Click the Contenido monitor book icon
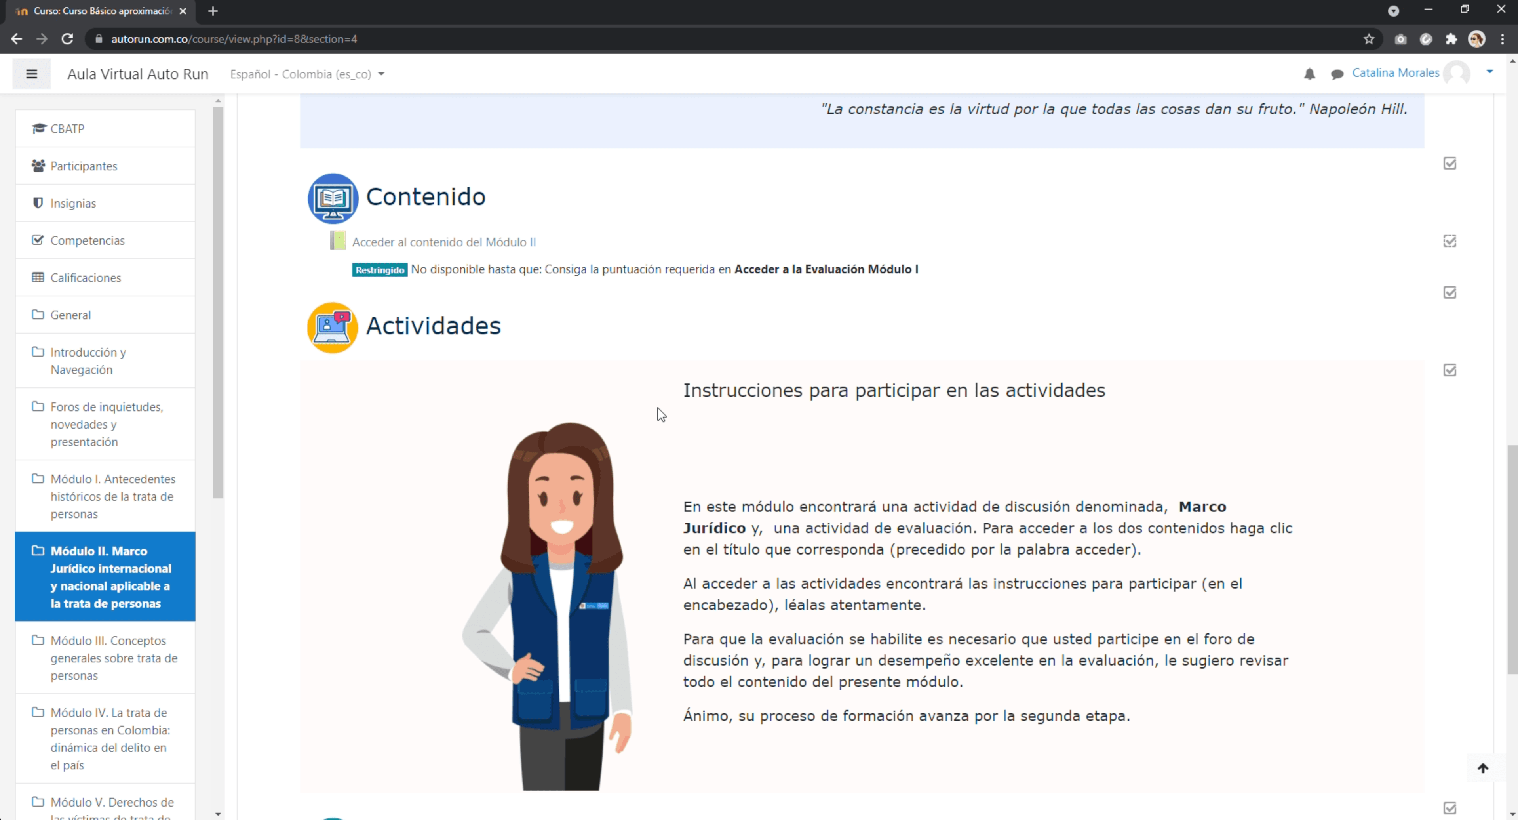 [x=332, y=198]
